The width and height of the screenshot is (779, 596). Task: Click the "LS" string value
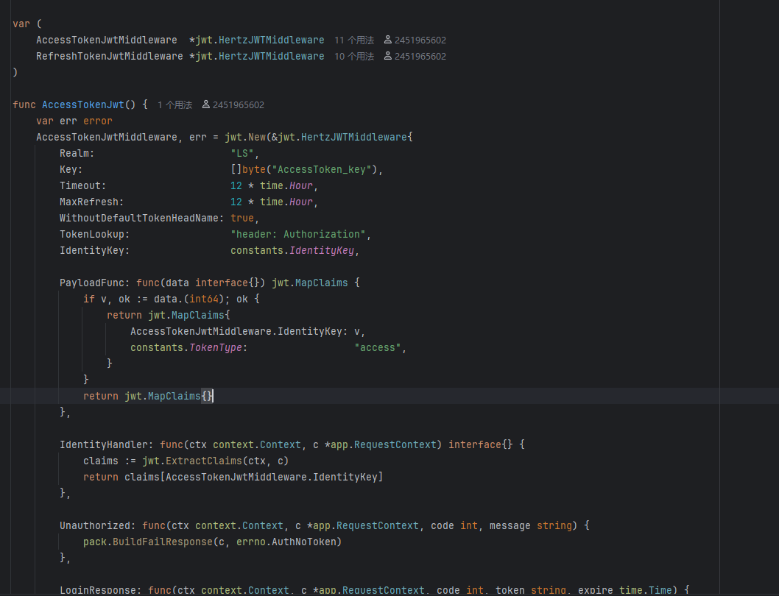tap(242, 154)
